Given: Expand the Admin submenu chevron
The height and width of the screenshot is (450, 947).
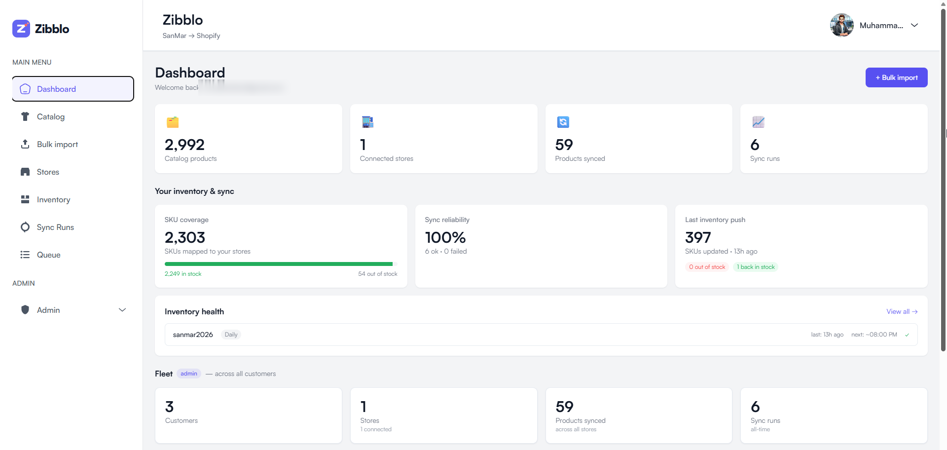Looking at the screenshot, I should pyautogui.click(x=122, y=310).
